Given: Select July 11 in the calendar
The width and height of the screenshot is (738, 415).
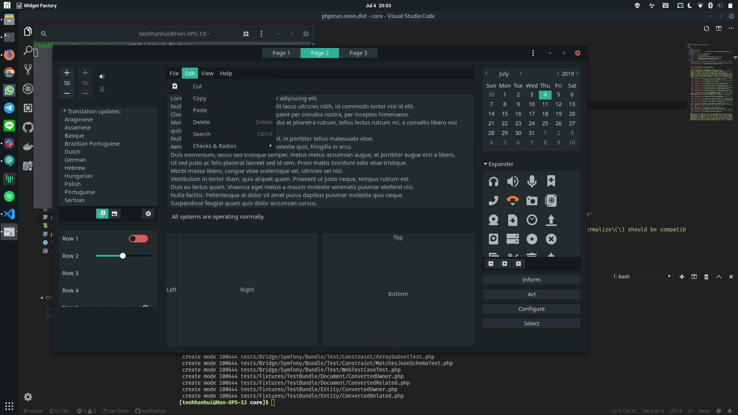Looking at the screenshot, I should click(545, 104).
